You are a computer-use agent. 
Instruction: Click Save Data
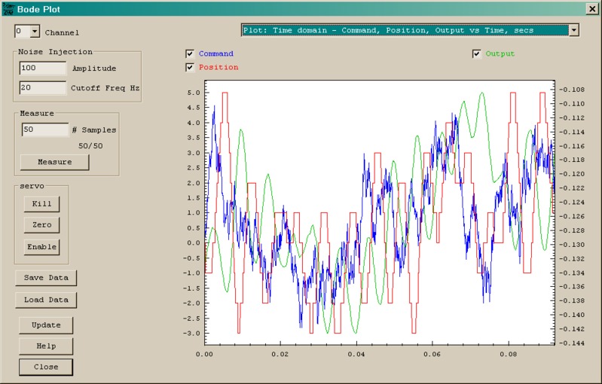pos(46,278)
